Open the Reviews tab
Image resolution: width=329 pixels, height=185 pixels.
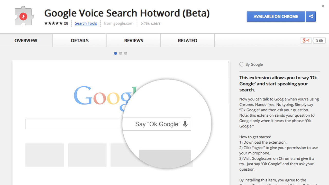coord(134,41)
